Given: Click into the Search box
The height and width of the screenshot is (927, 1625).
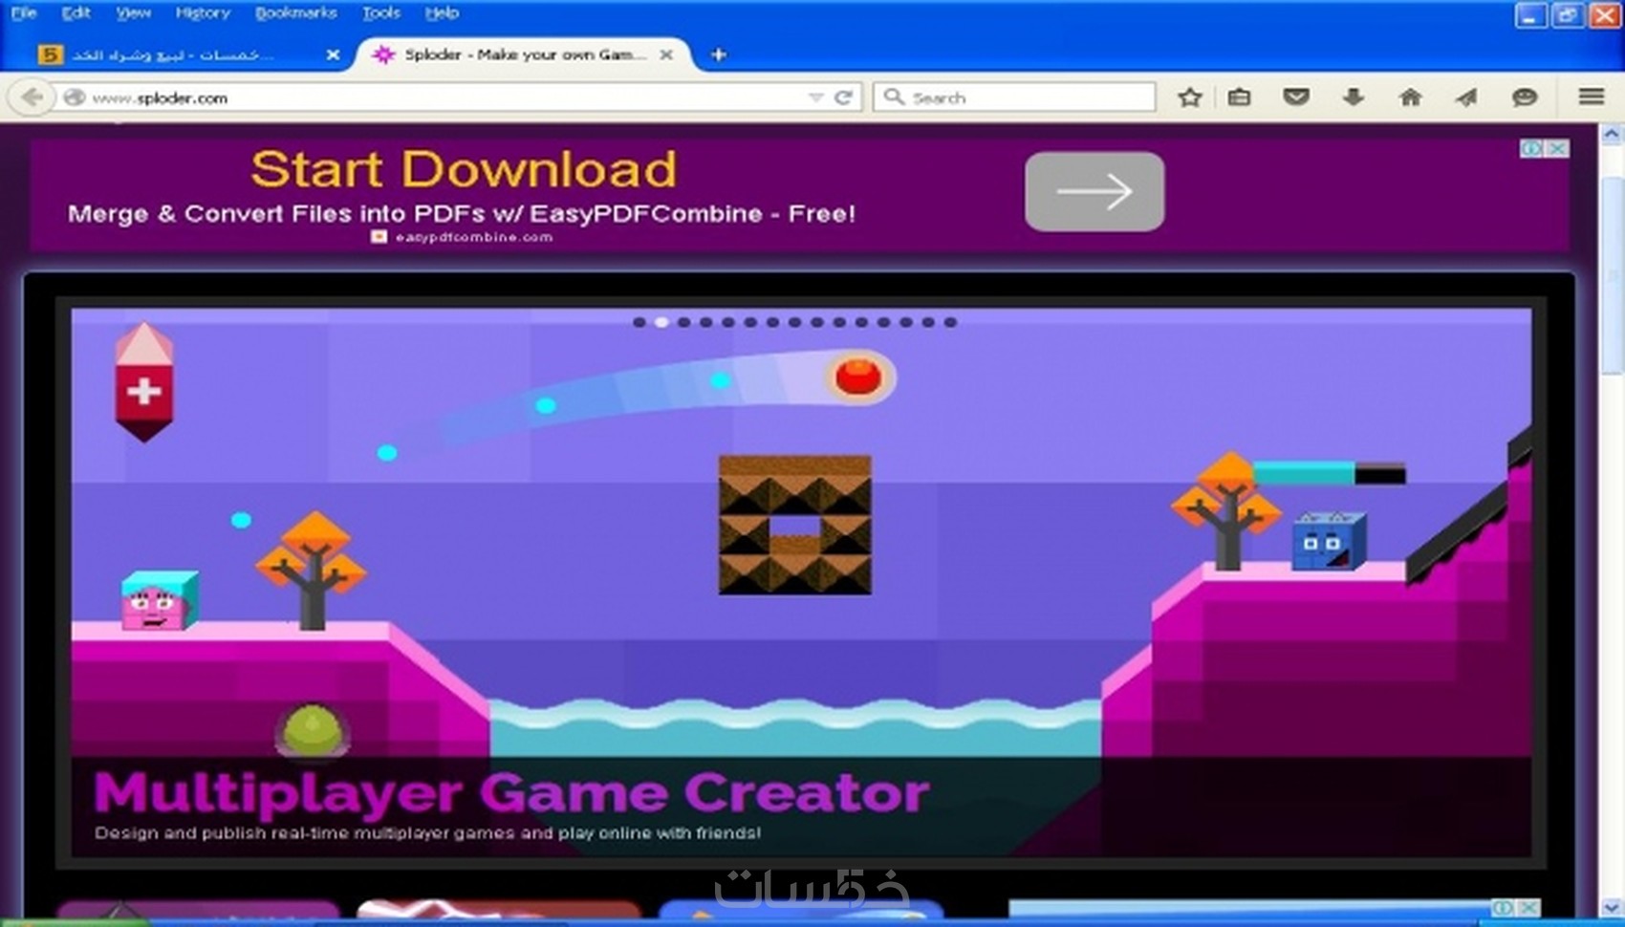Looking at the screenshot, I should click(x=1014, y=97).
